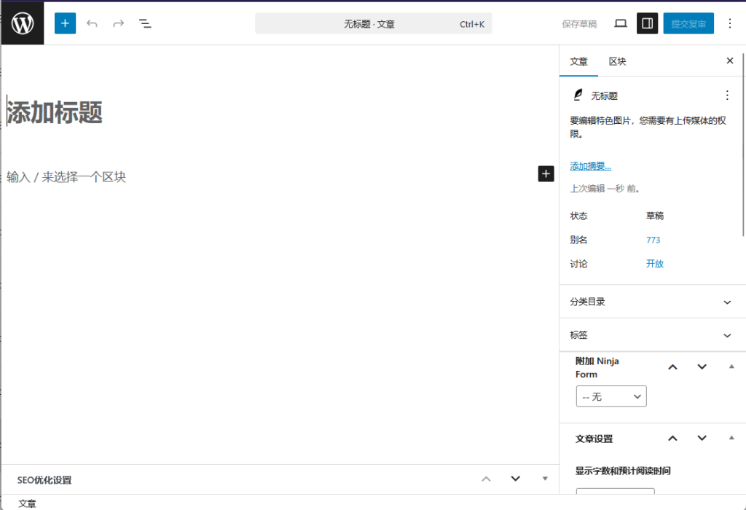Switch to the 区块 tab
The width and height of the screenshot is (746, 510).
click(x=617, y=61)
